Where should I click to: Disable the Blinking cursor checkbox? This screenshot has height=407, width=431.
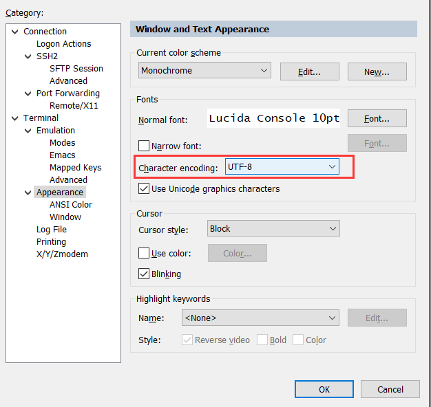(144, 274)
